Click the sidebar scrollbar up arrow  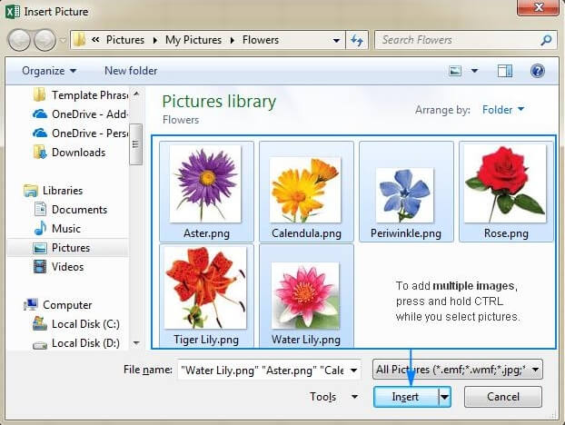136,94
